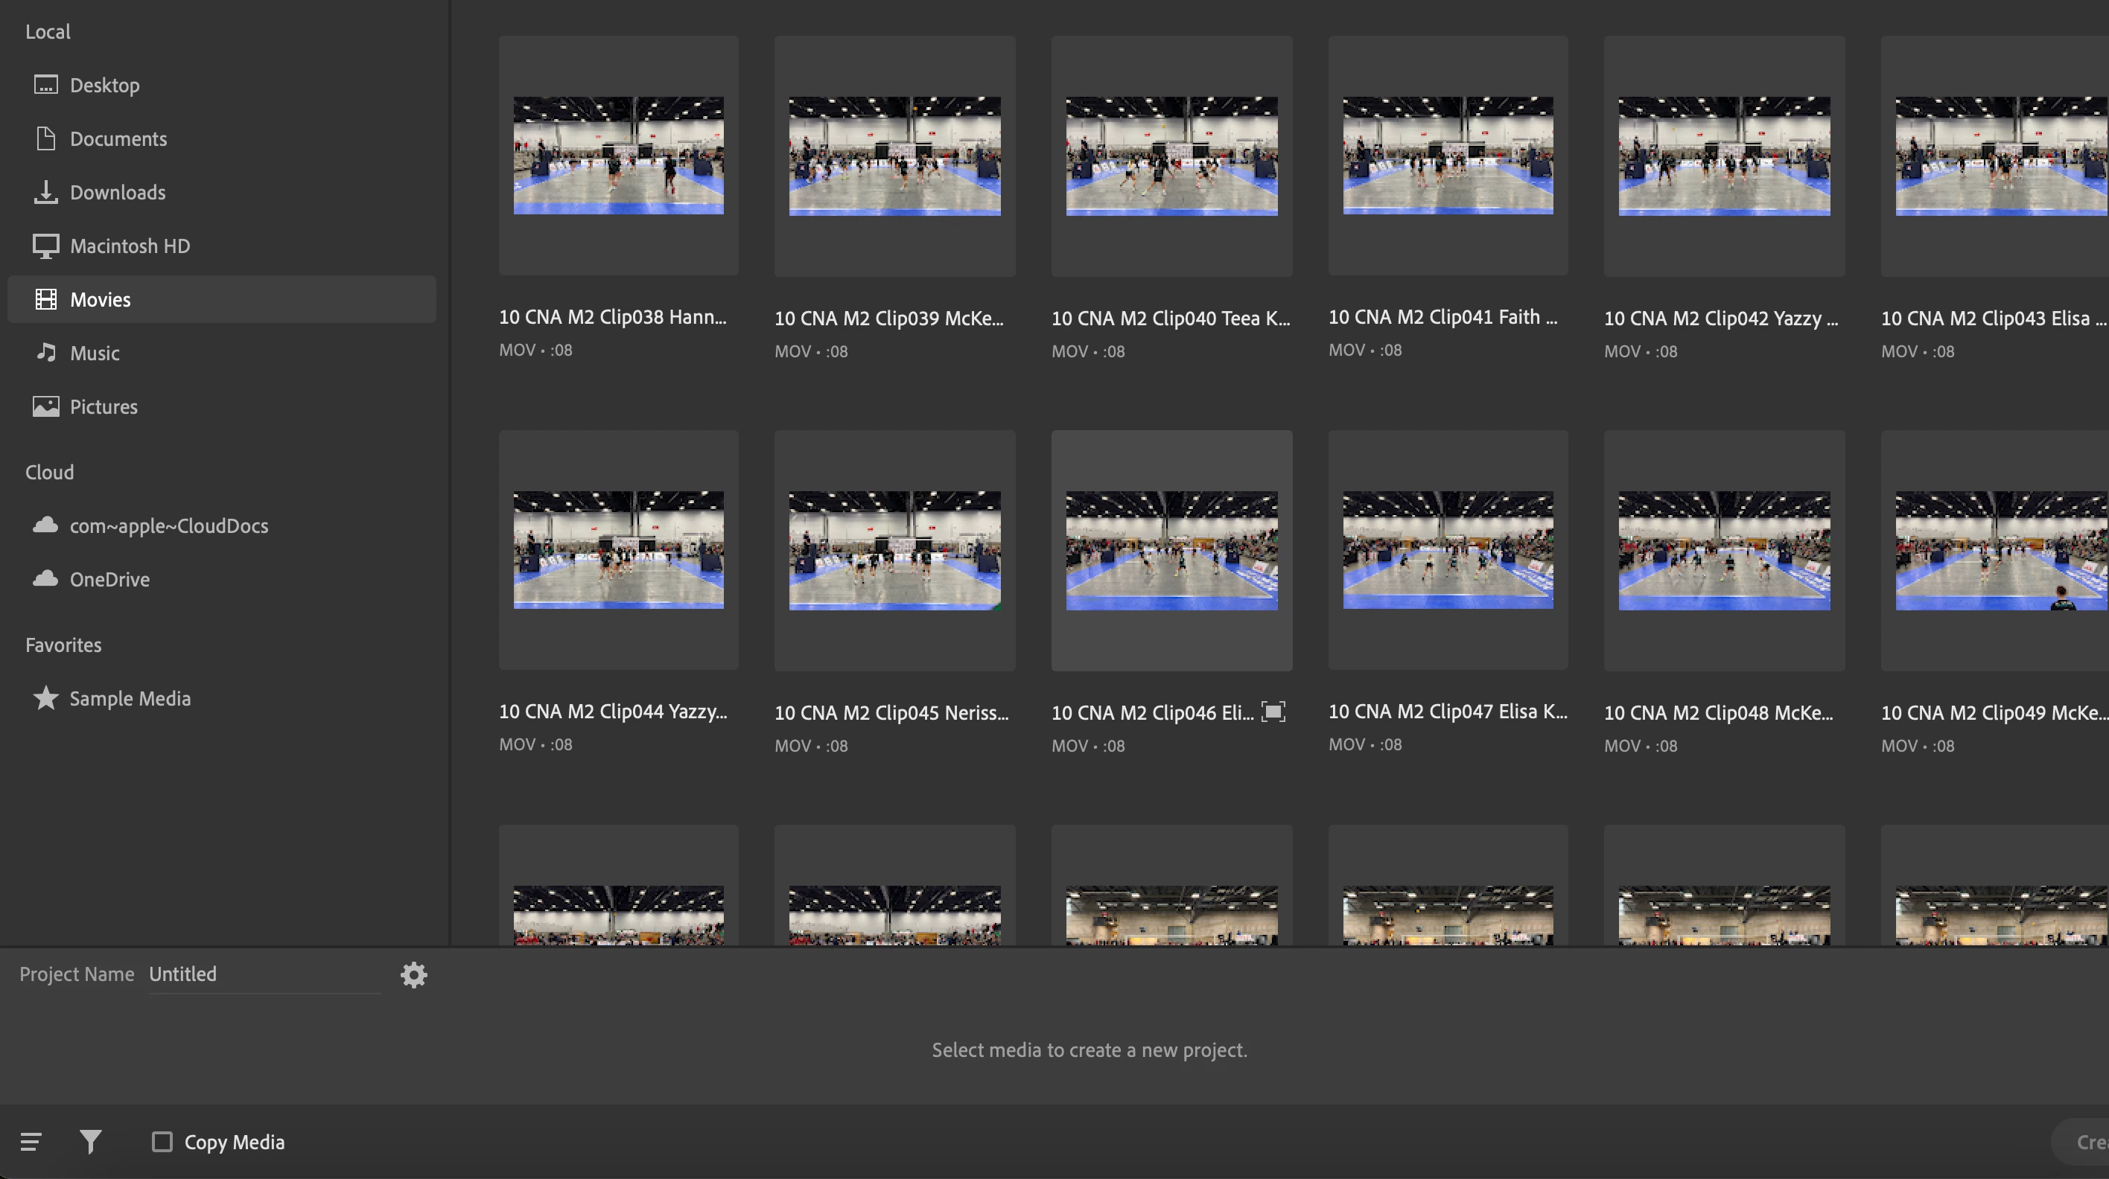Open com~apple~CloudDocs cloud location
The width and height of the screenshot is (2109, 1179).
(168, 525)
